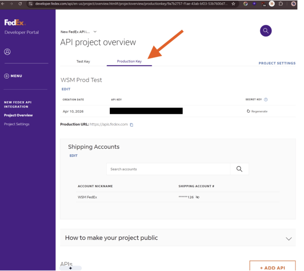Click EDIT under Shipping Accounts
The height and width of the screenshot is (271, 304).
pyautogui.click(x=74, y=156)
